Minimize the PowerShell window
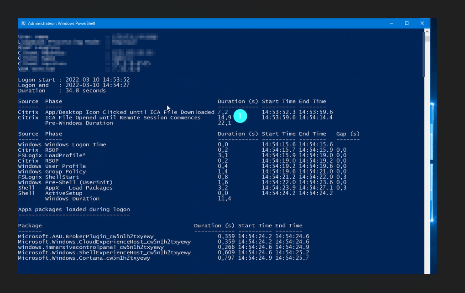465x293 pixels. point(392,23)
